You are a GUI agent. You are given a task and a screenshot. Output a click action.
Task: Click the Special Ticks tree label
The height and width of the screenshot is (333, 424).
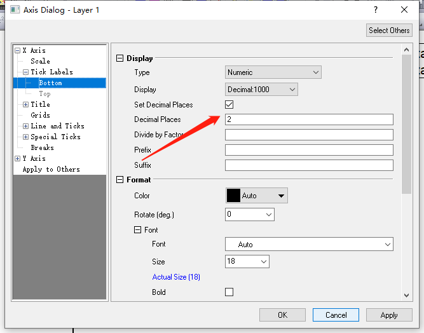(x=55, y=137)
